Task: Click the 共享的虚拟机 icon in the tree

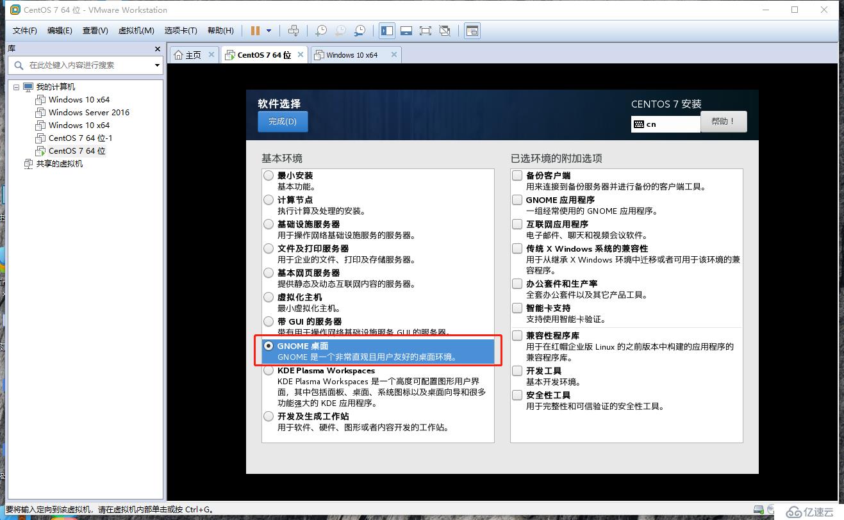Action: [28, 163]
